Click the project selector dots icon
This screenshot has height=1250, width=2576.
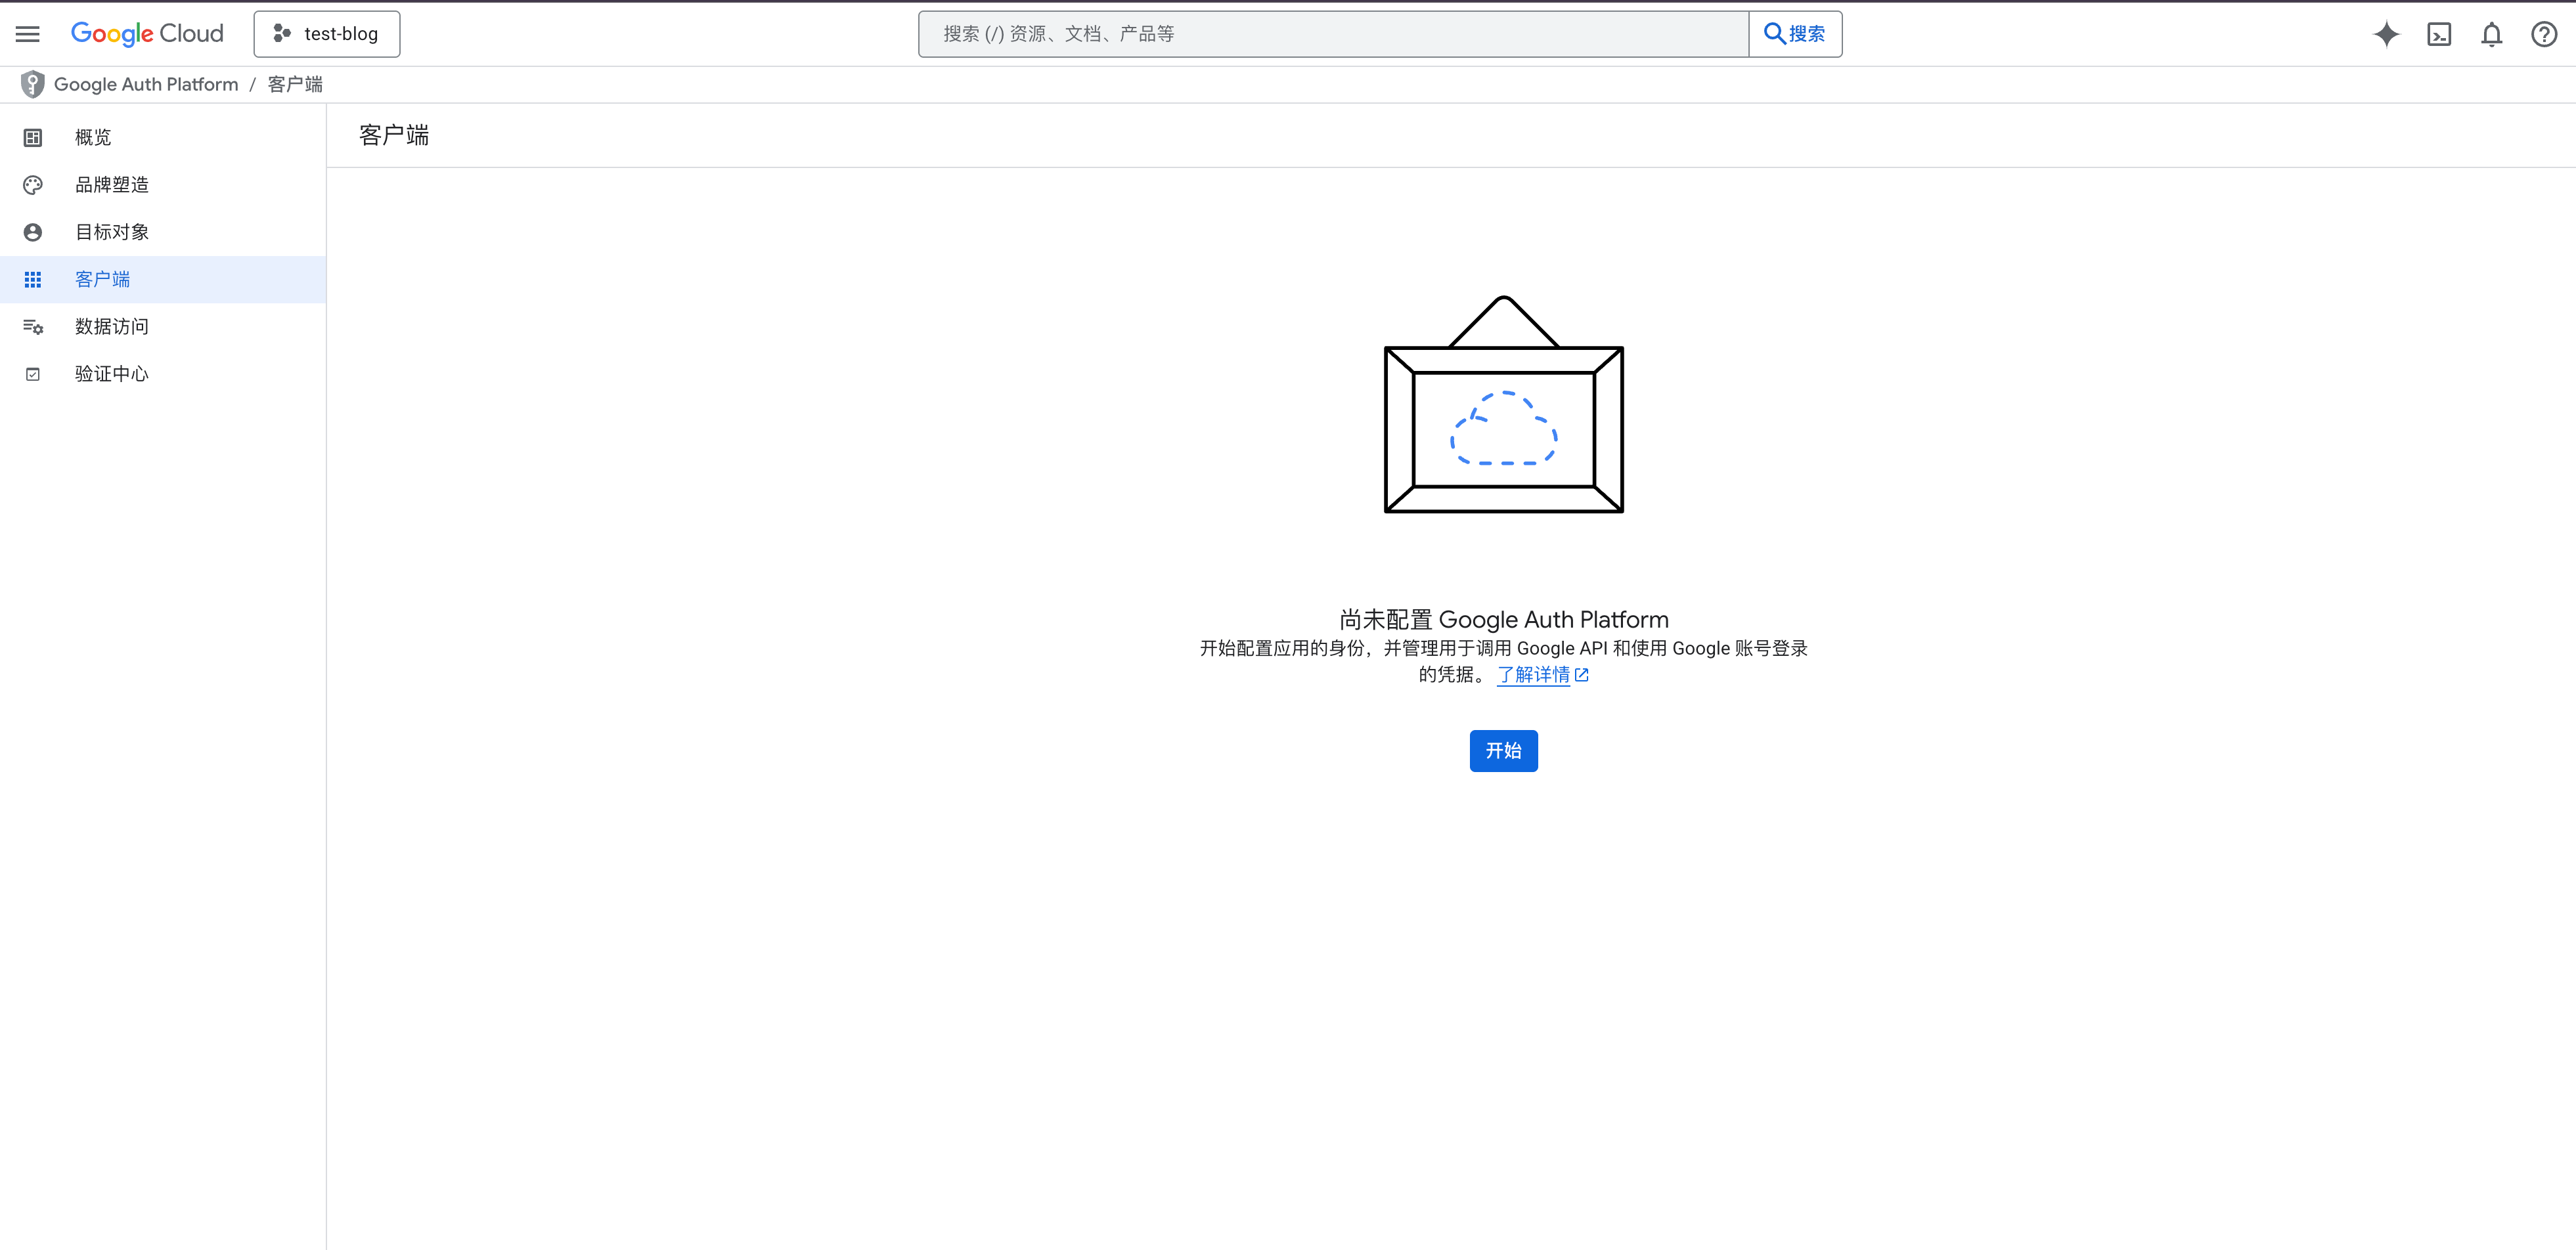282,34
